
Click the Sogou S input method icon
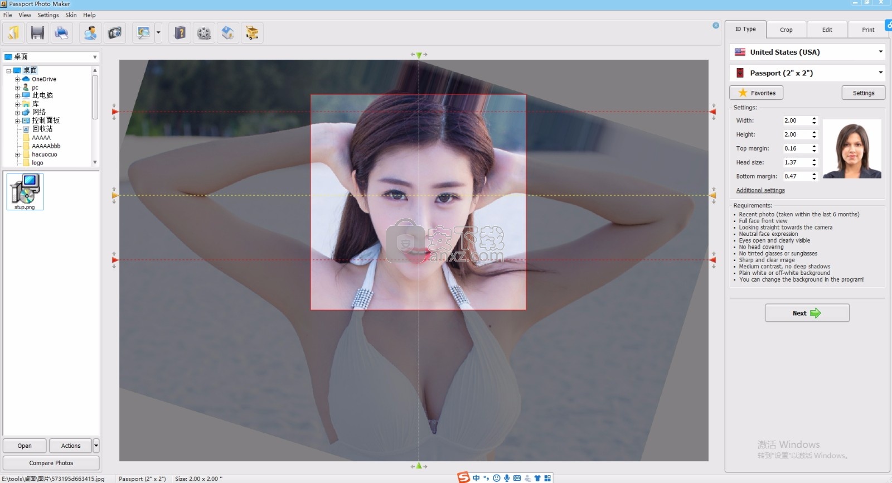tap(463, 477)
